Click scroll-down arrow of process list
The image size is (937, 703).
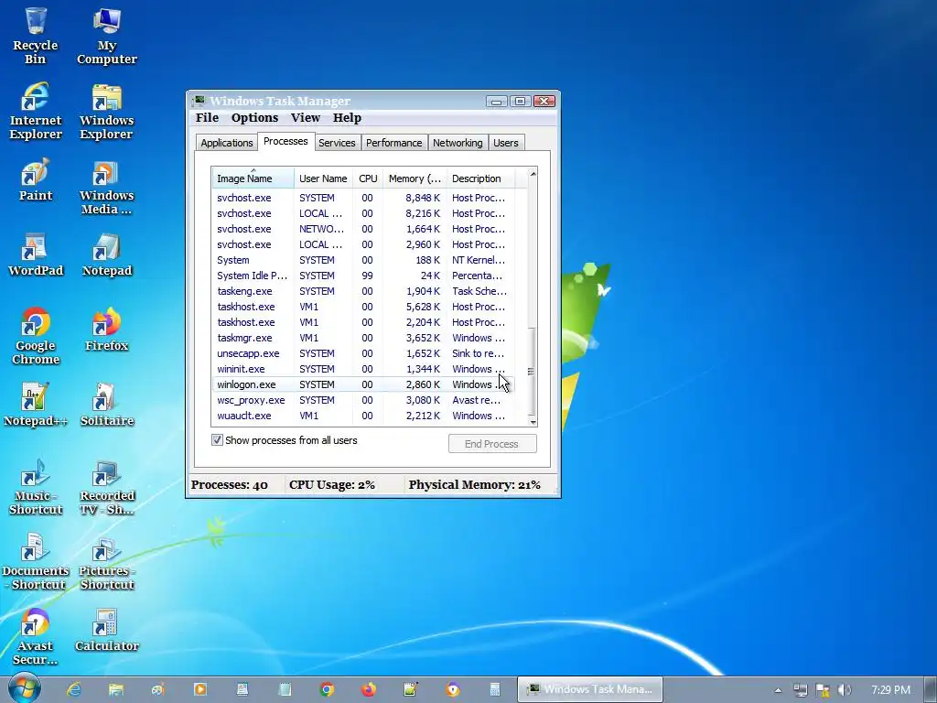[533, 422]
